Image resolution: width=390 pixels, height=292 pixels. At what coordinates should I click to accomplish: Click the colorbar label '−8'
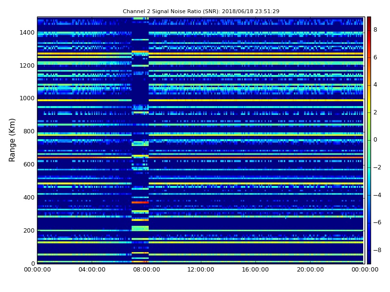(377, 250)
